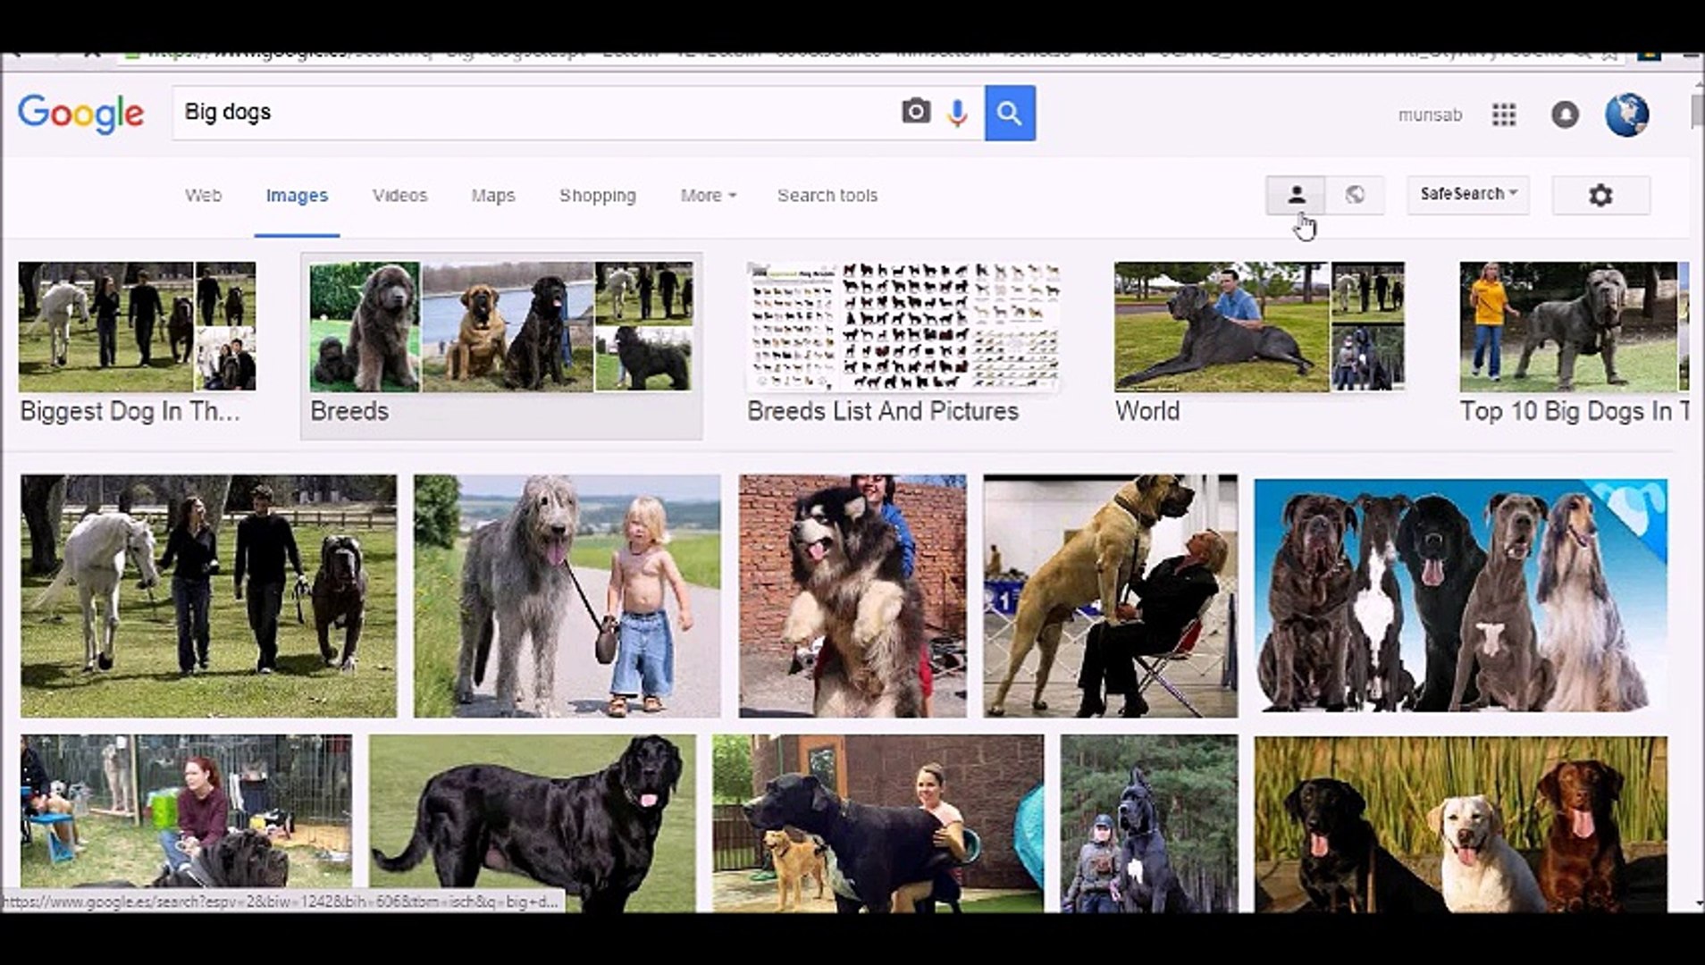This screenshot has width=1705, height=965.
Task: Click the blue search magnifier button
Action: [x=1010, y=113]
